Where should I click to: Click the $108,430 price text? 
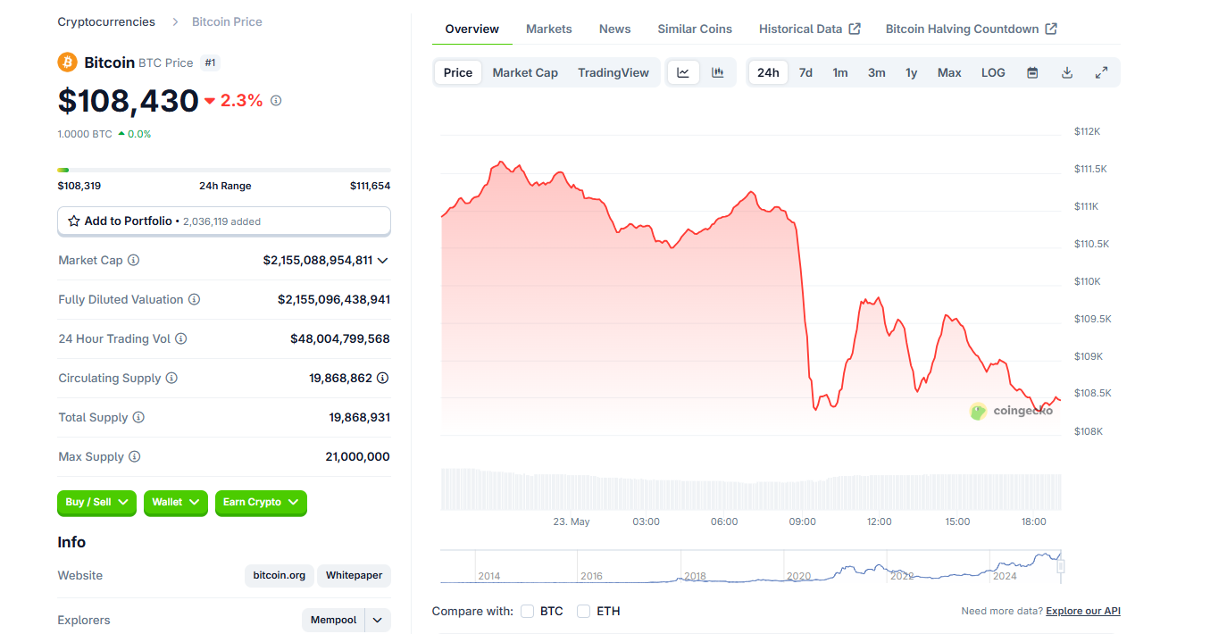[x=128, y=101]
